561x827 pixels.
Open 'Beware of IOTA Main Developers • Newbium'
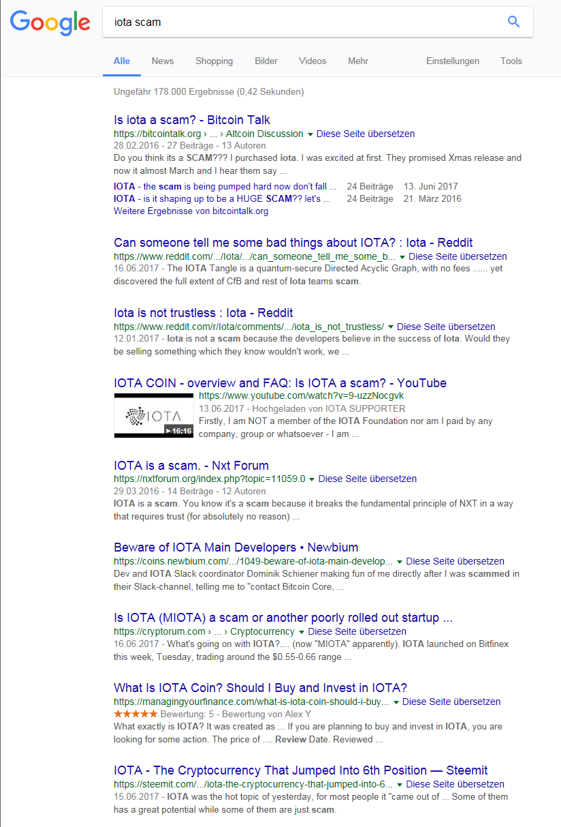tap(236, 547)
